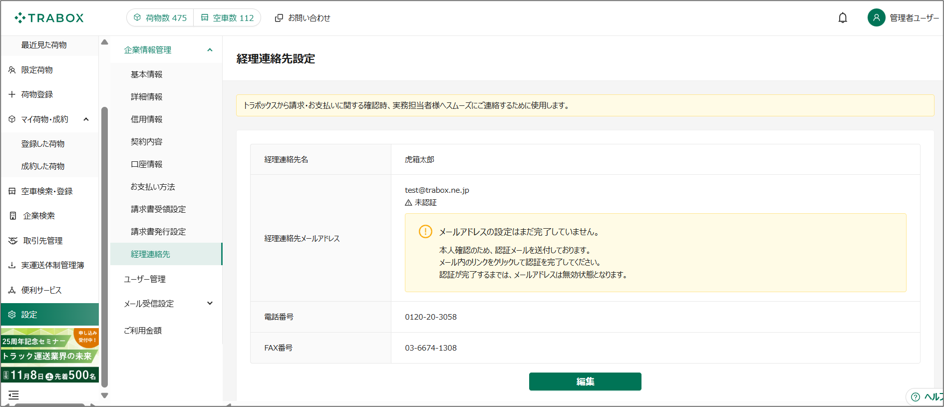Click the 企業検索 building icon
The image size is (944, 407).
coord(13,216)
